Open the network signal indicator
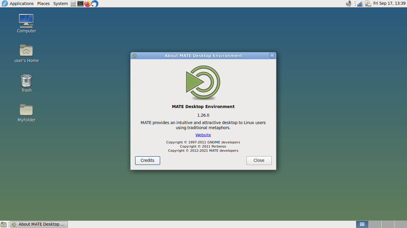 tap(360, 4)
